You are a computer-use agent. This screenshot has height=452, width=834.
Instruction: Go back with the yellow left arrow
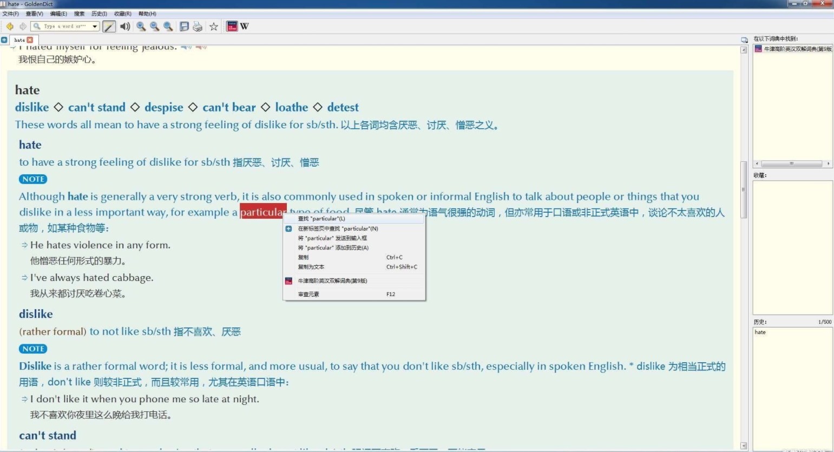coord(10,27)
